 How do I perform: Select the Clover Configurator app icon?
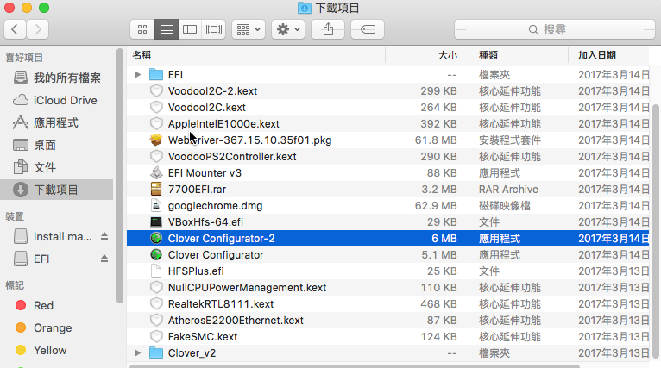coord(156,255)
